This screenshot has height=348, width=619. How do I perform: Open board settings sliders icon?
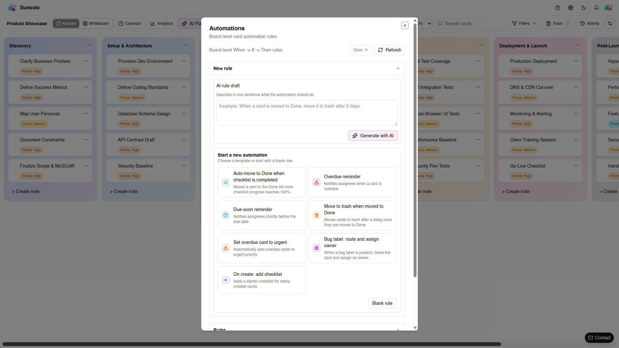610,24
